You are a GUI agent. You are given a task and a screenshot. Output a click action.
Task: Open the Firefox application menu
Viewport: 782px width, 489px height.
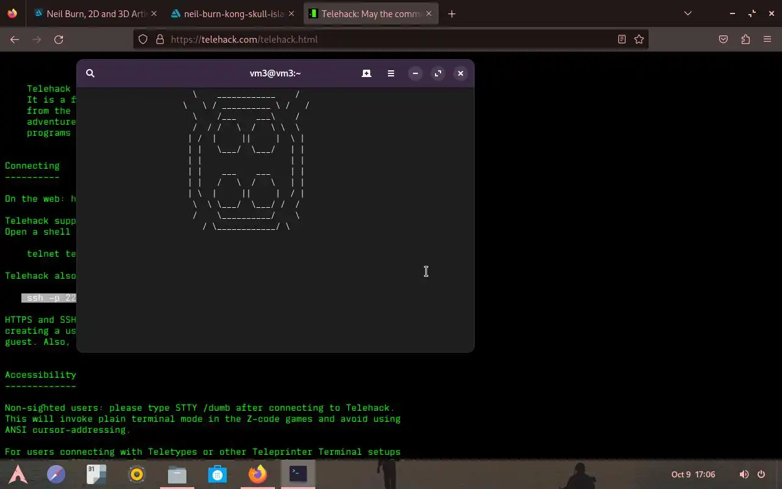pyautogui.click(x=767, y=39)
